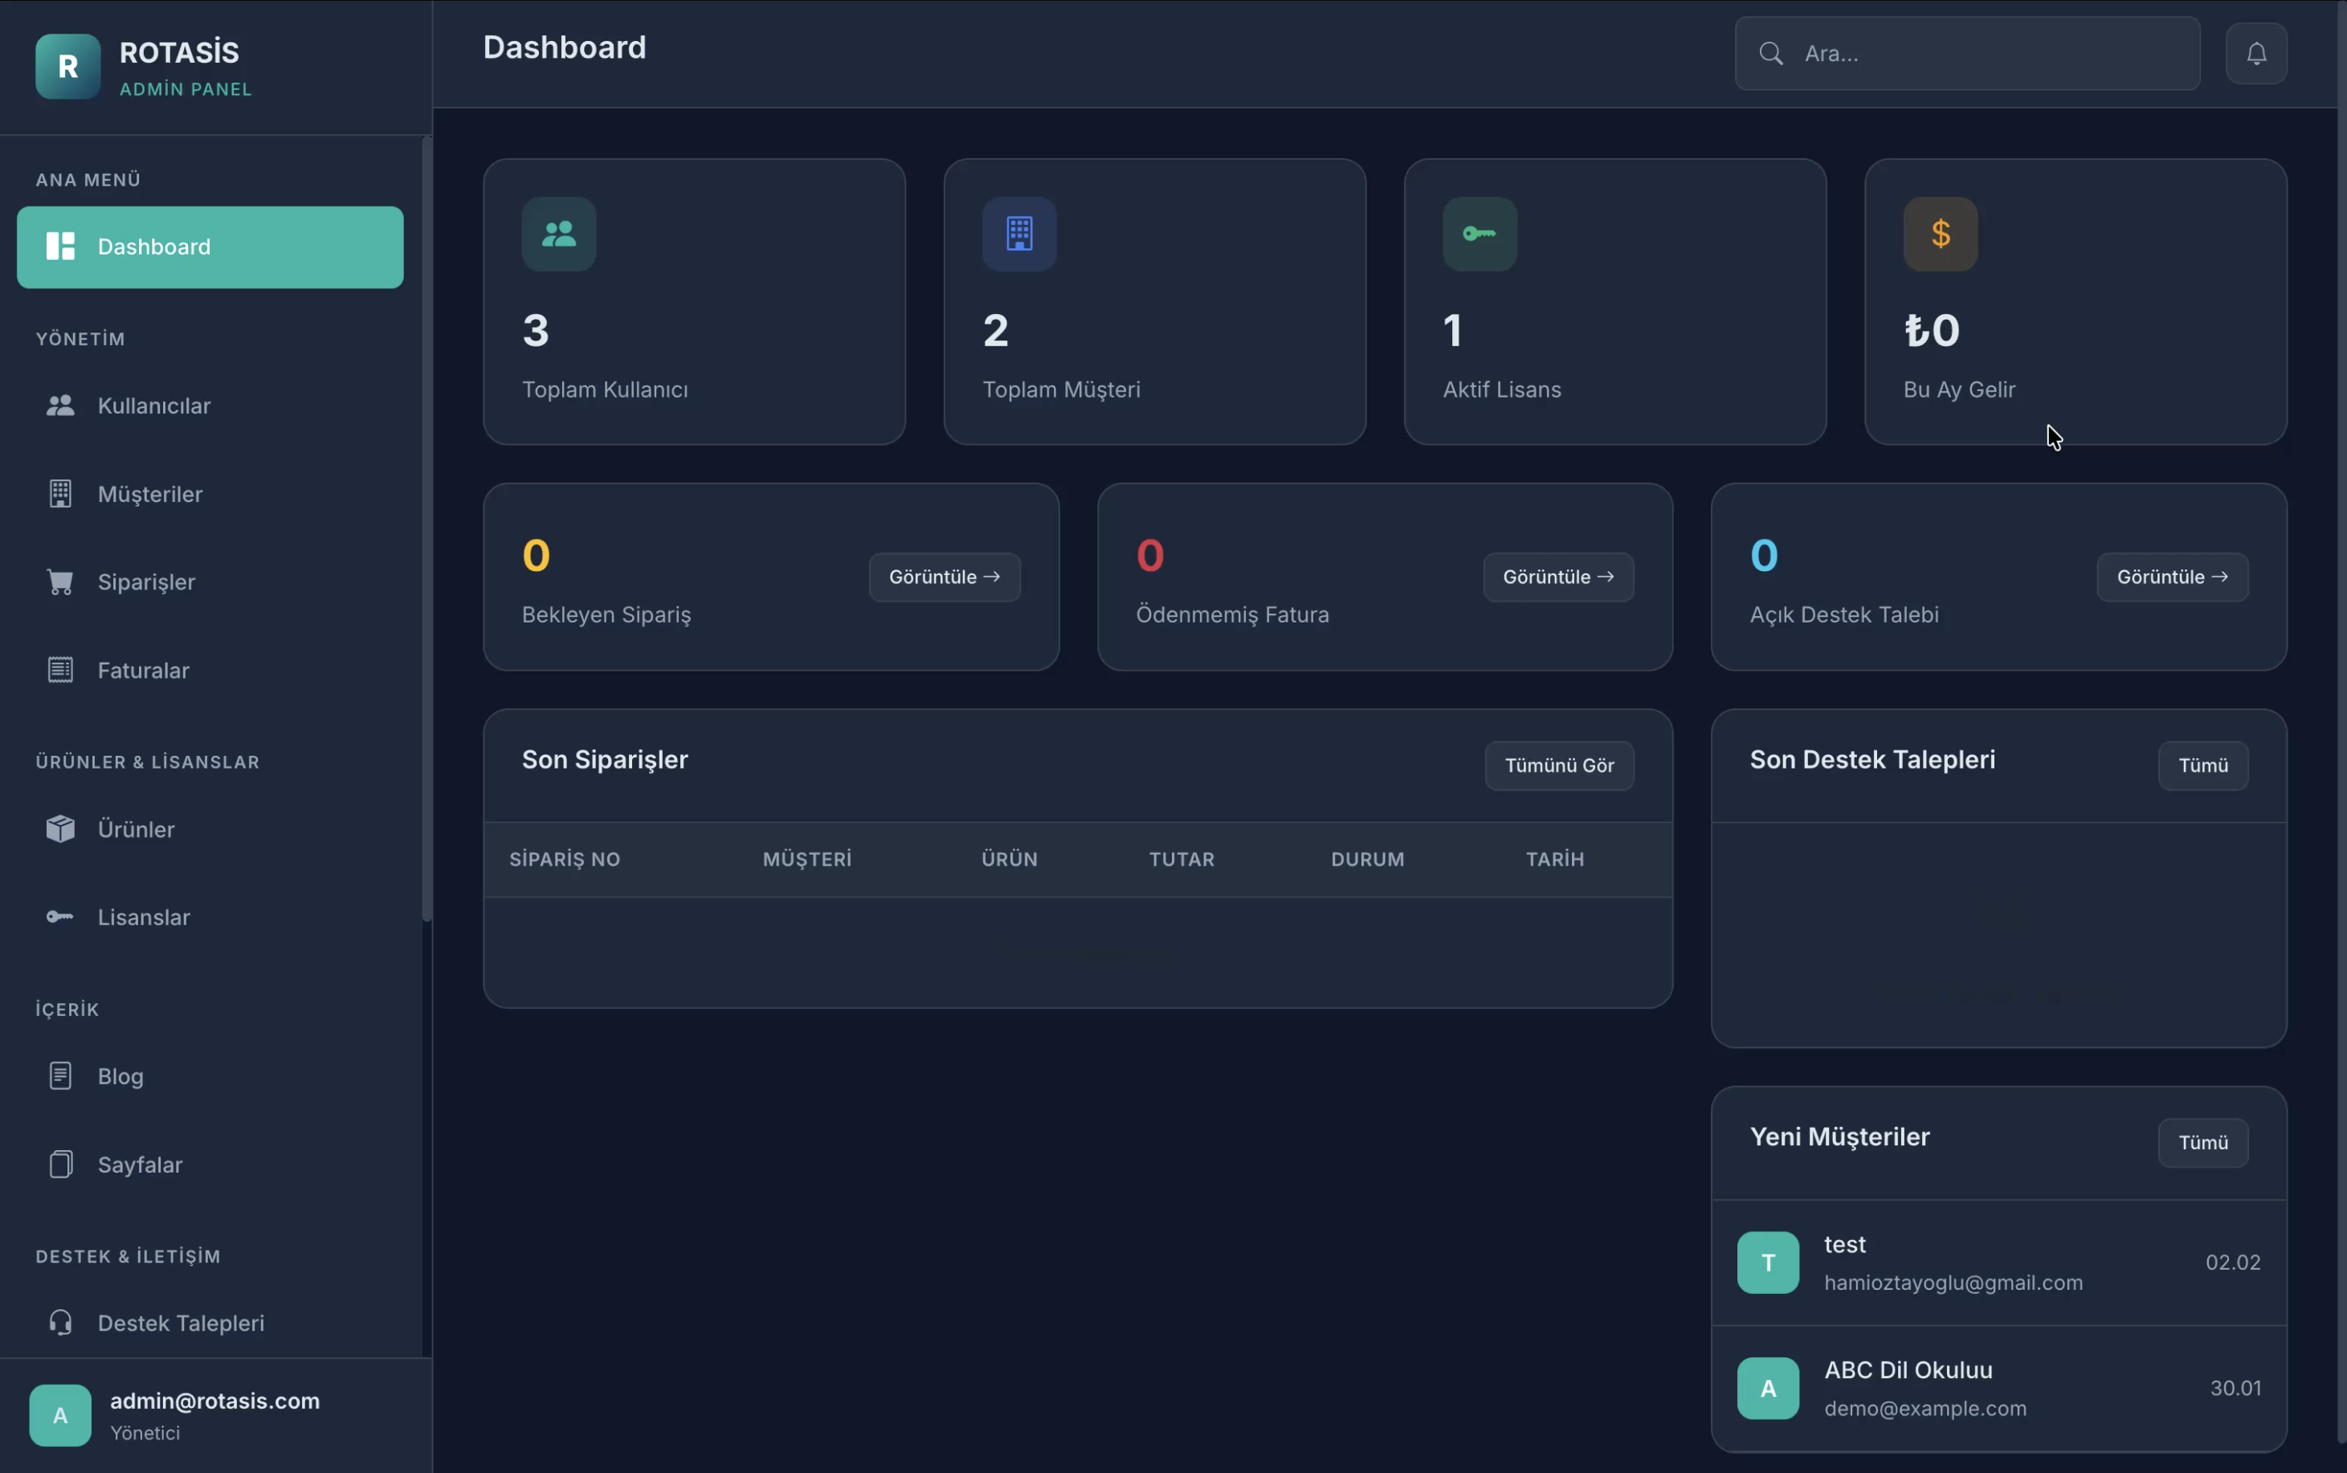Click the Açık Destek Talebi label
The height and width of the screenshot is (1473, 2347).
pyautogui.click(x=1843, y=614)
